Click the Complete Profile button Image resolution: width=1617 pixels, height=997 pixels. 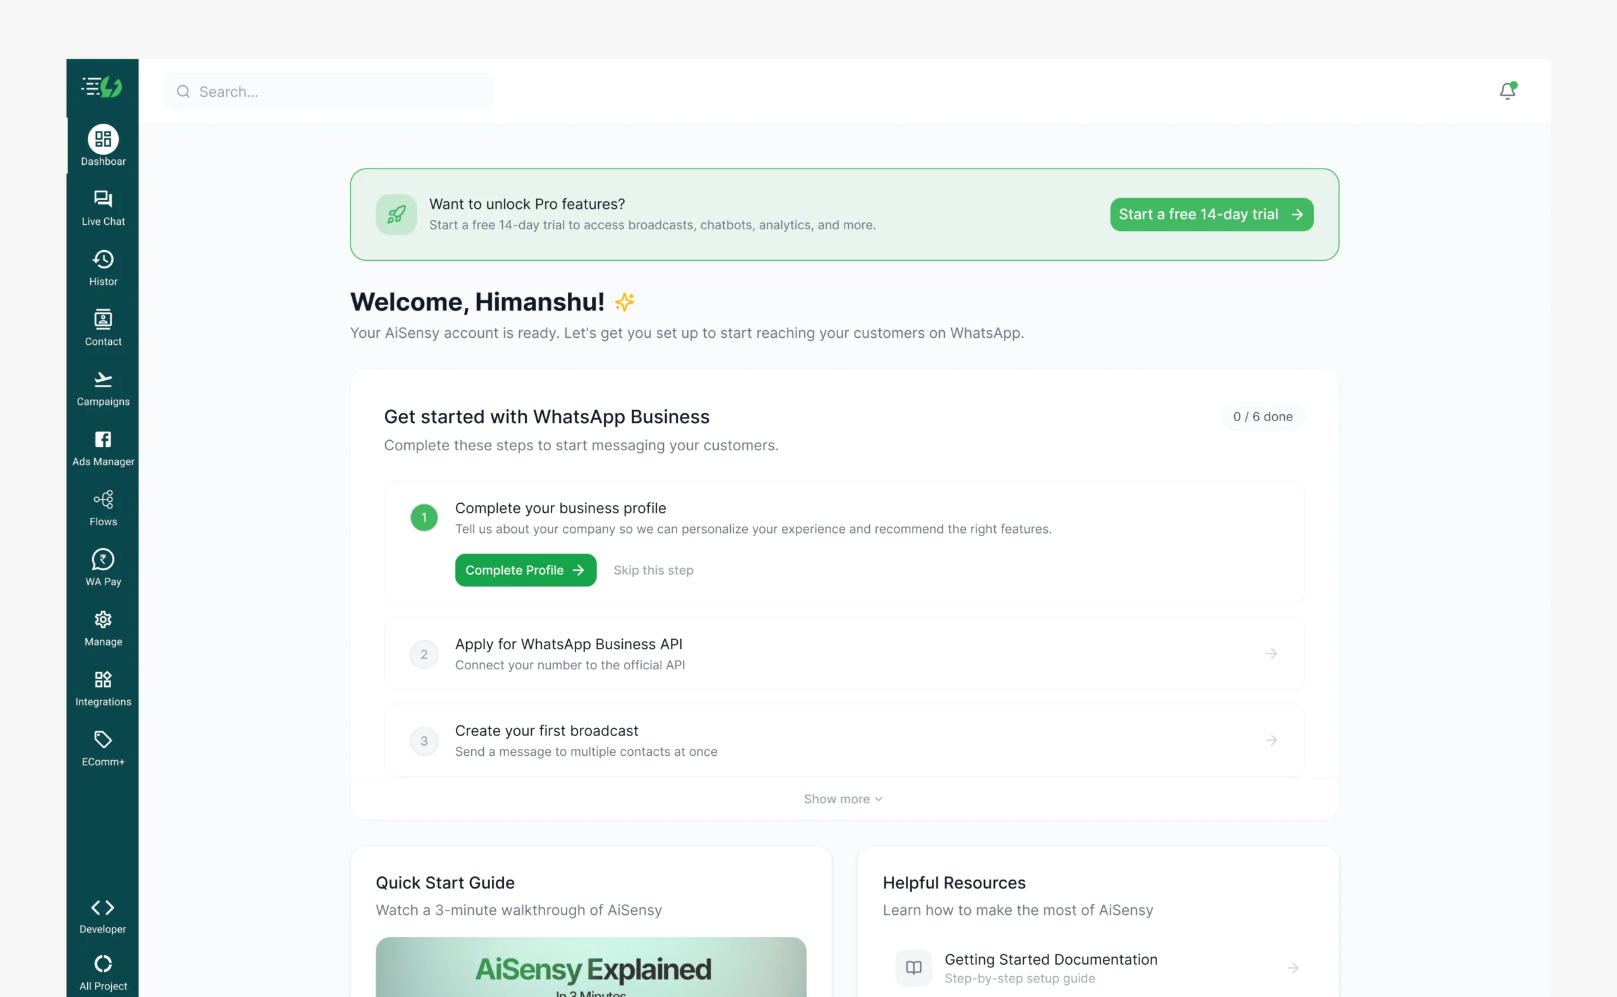[x=525, y=570]
